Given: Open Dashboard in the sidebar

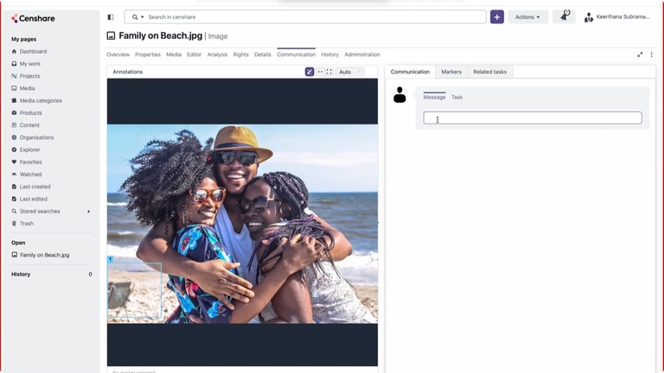Looking at the screenshot, I should click(33, 52).
